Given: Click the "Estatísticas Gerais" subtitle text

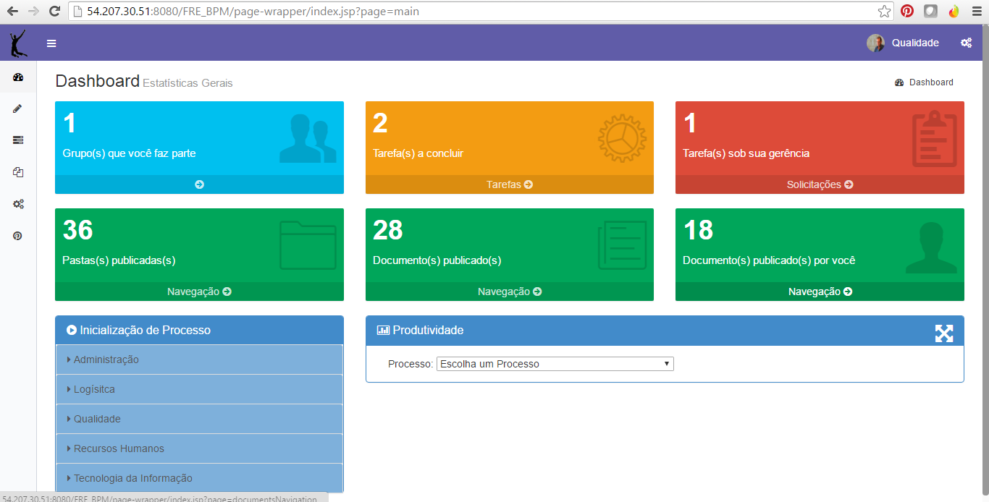Looking at the screenshot, I should (188, 83).
